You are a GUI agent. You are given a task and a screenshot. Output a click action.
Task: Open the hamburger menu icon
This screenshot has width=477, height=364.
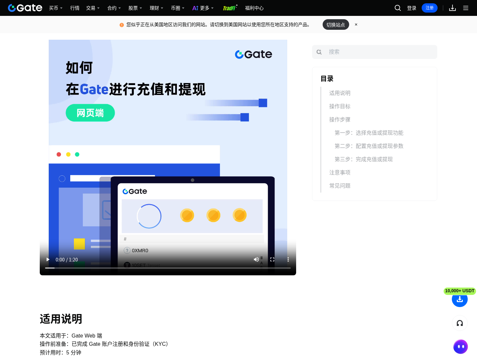click(x=466, y=8)
